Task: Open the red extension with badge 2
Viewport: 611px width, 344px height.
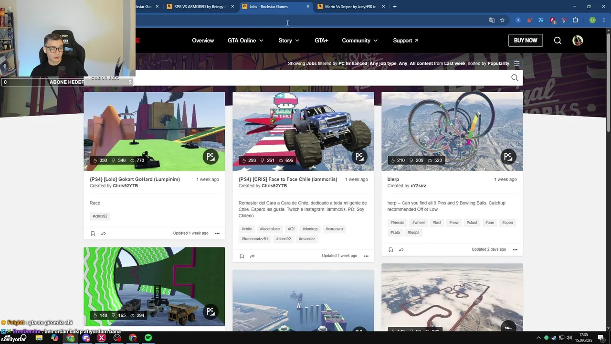Action: (x=553, y=20)
